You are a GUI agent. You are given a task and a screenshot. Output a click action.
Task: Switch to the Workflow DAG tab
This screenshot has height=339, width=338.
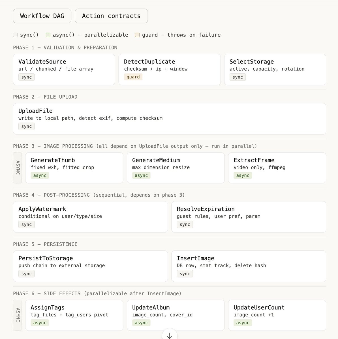[x=42, y=16]
